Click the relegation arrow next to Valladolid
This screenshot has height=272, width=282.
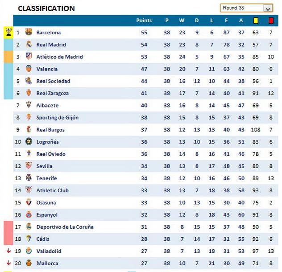(x=8, y=251)
